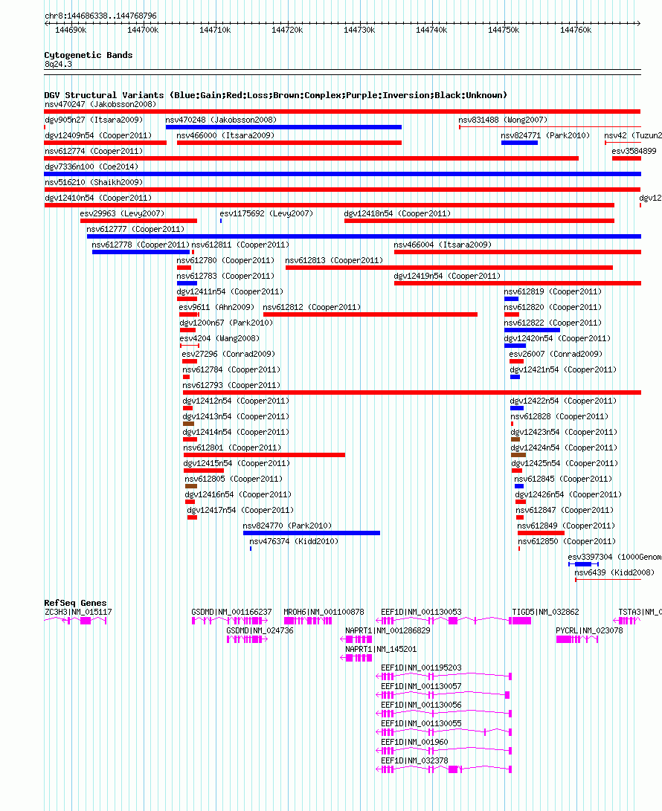Click the NAPRT1|NM_145201 gene label
This screenshot has width=662, height=811.
click(381, 649)
